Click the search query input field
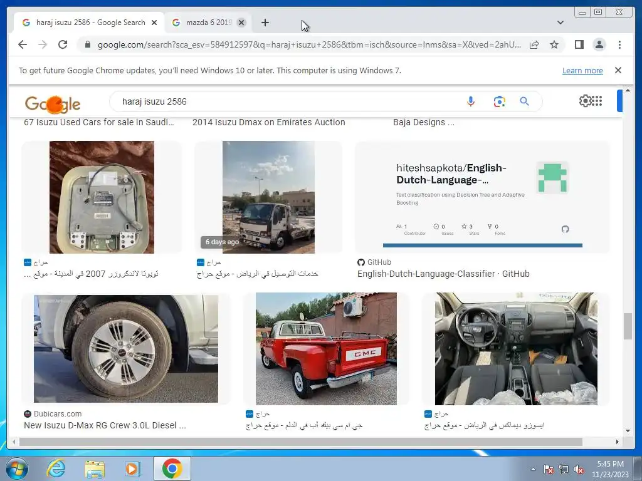 [287, 101]
